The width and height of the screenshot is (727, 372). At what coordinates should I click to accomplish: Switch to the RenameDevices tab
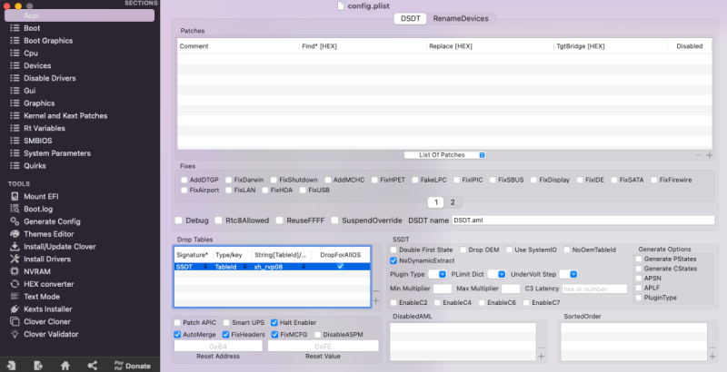(x=459, y=18)
